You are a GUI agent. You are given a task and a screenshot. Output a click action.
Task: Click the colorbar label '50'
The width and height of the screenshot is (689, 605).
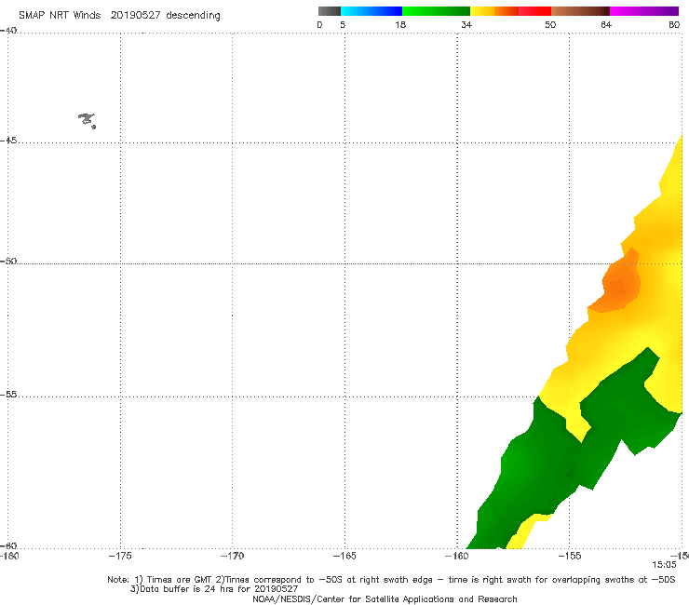tap(550, 24)
